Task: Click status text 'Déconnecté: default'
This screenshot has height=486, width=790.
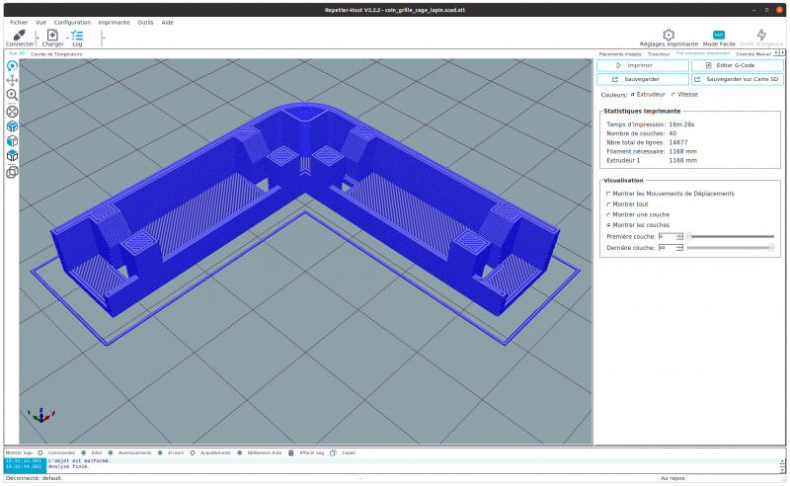Action: click(34, 478)
